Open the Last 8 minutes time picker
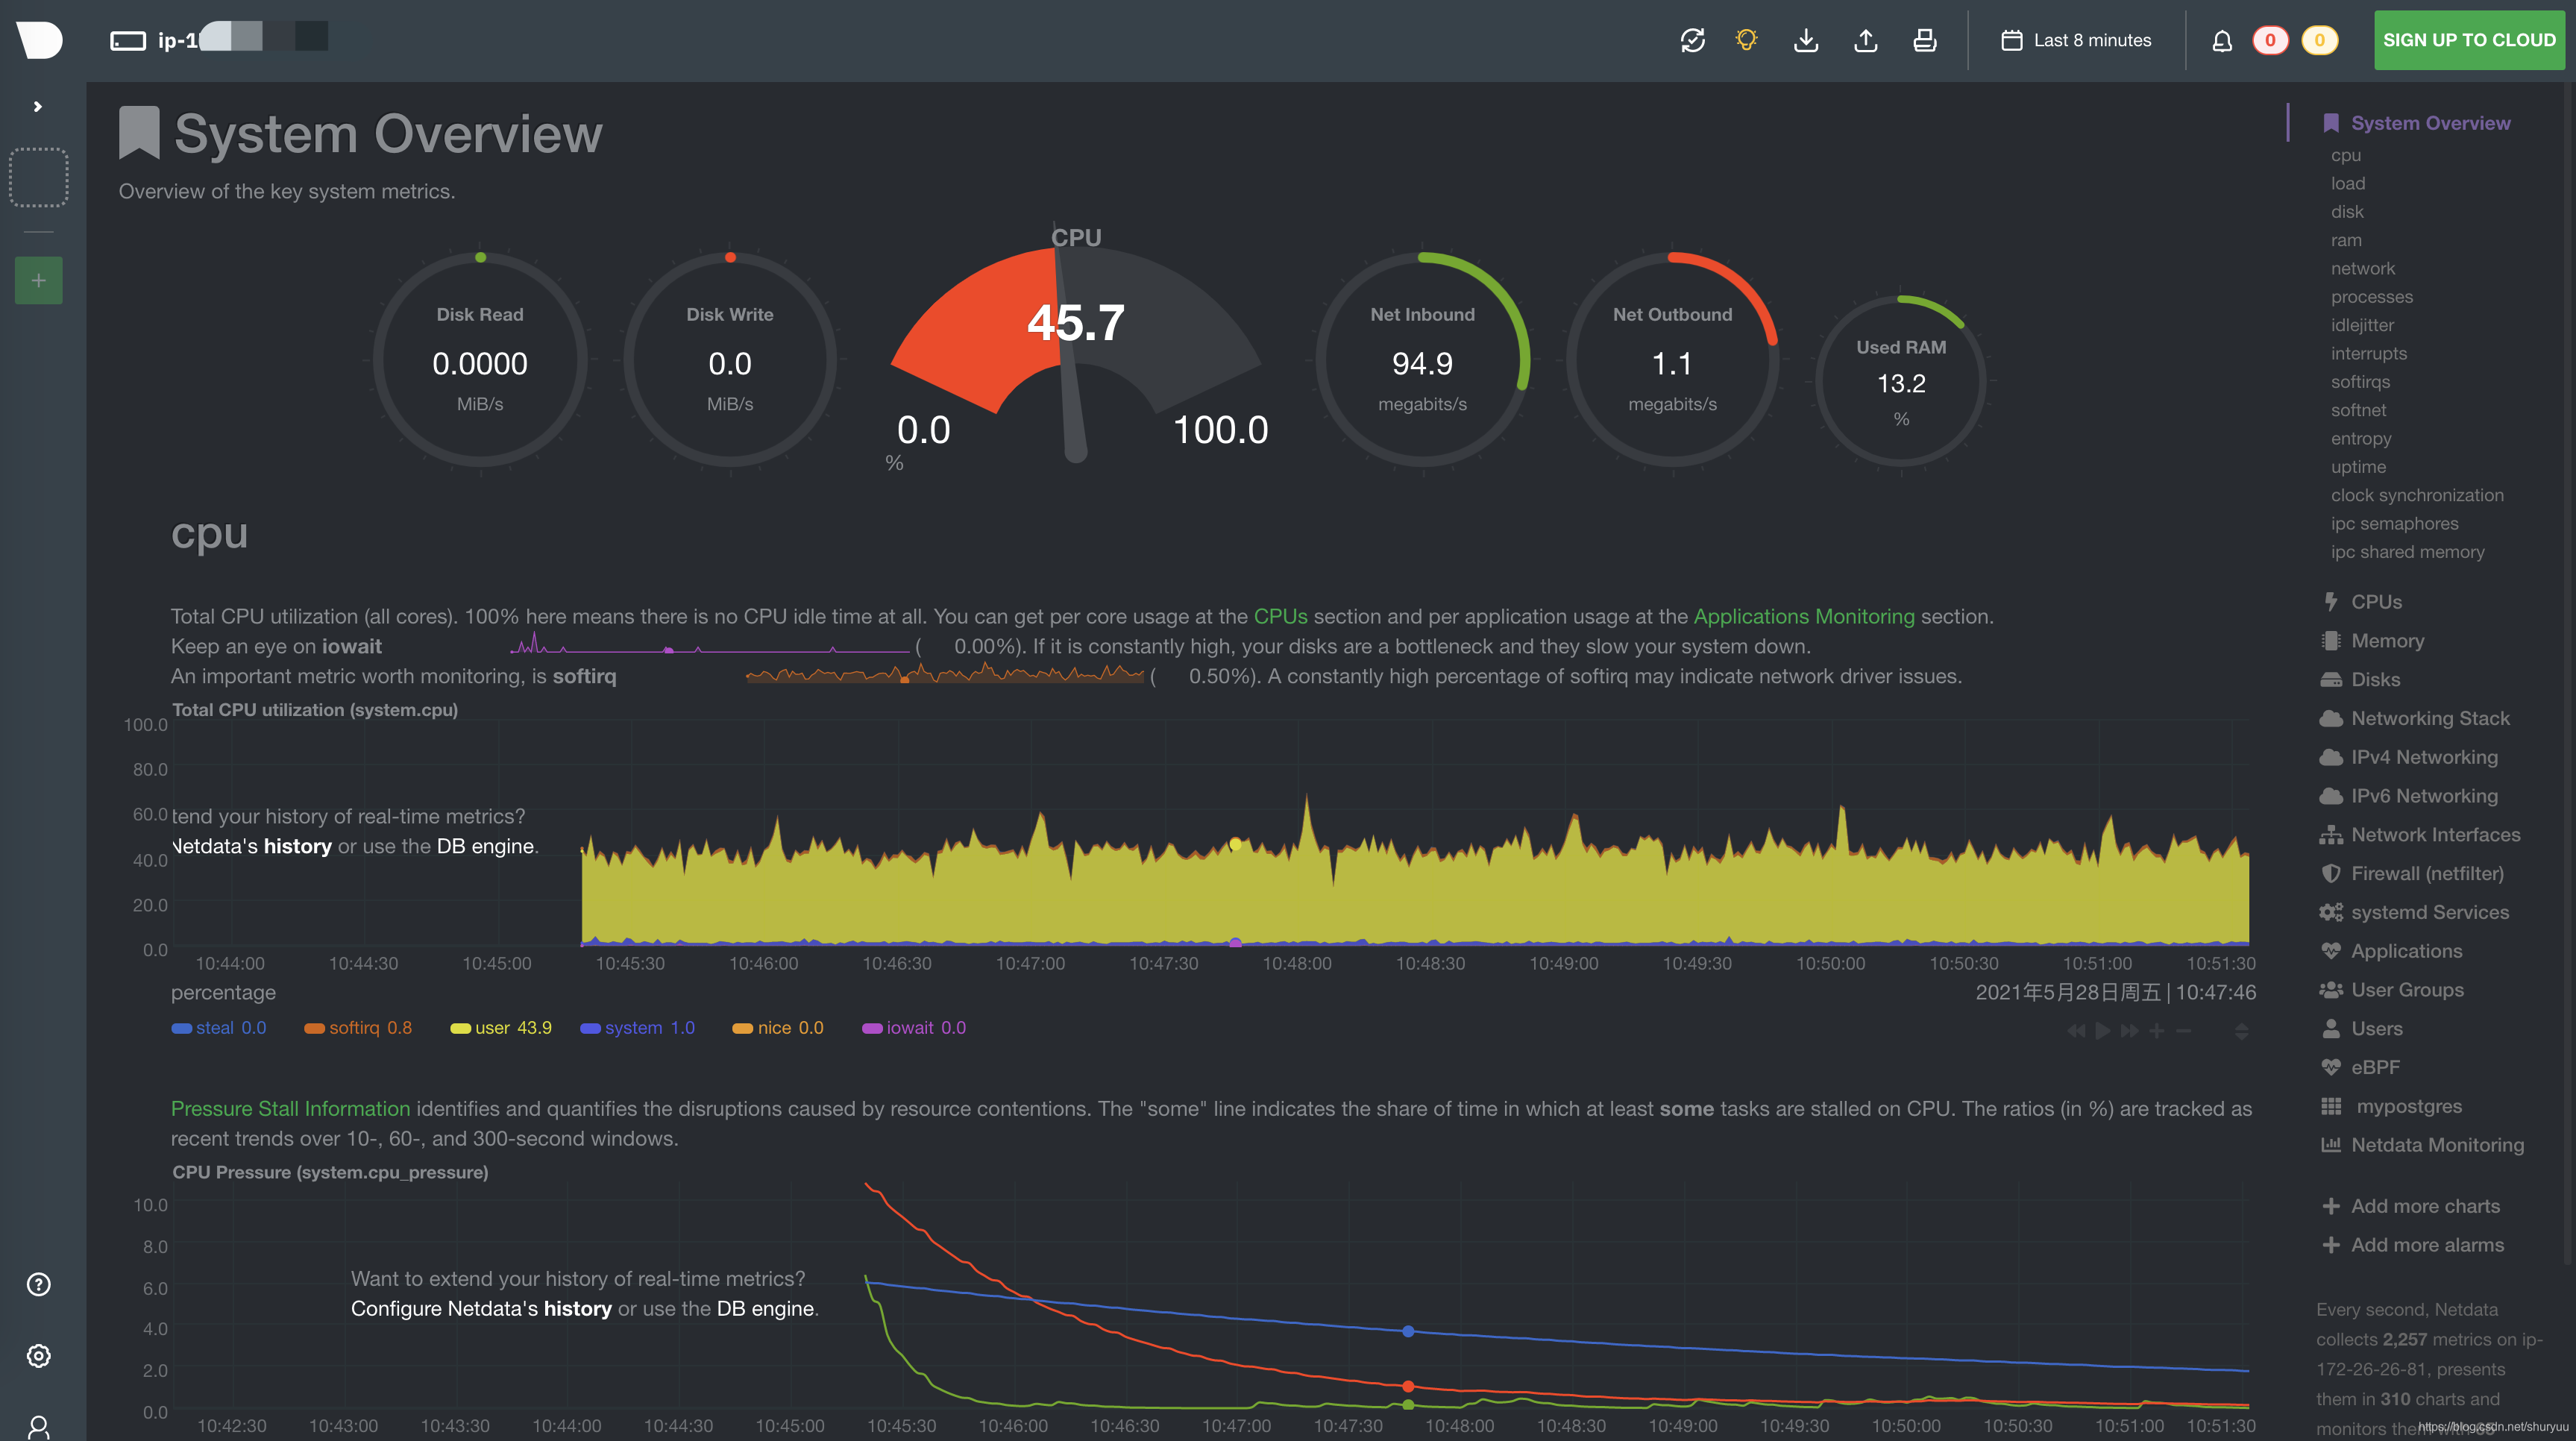The height and width of the screenshot is (1441, 2576). coord(2076,40)
